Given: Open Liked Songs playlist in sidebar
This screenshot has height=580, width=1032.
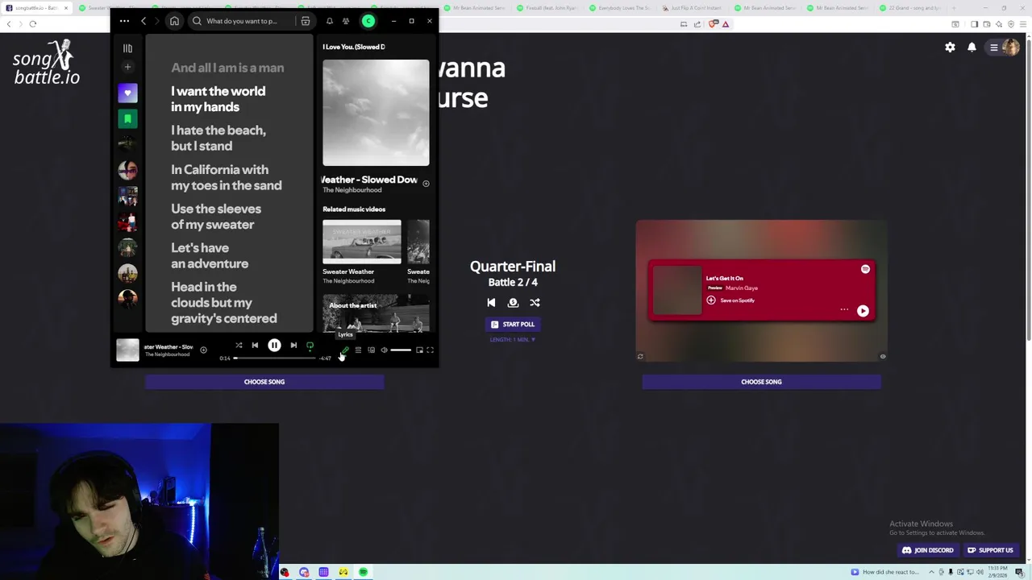Looking at the screenshot, I should [127, 93].
